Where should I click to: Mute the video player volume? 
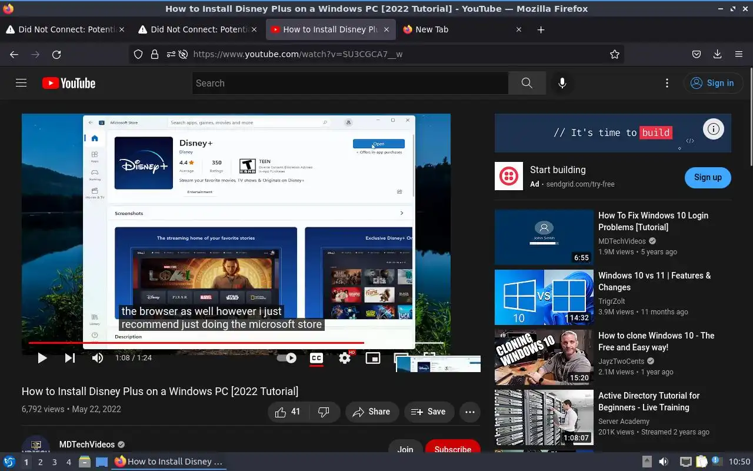click(98, 358)
